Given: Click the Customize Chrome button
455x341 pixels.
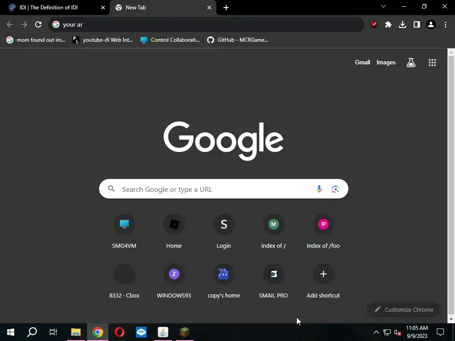Looking at the screenshot, I should click(x=404, y=309).
